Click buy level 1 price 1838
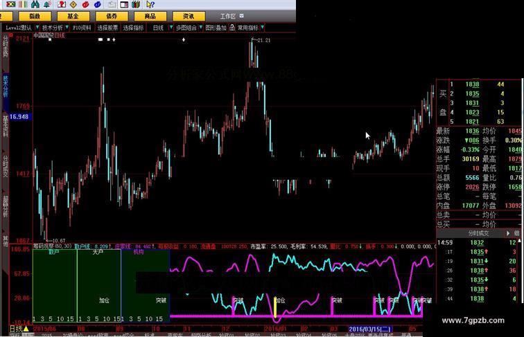524x337 pixels. click(x=472, y=84)
